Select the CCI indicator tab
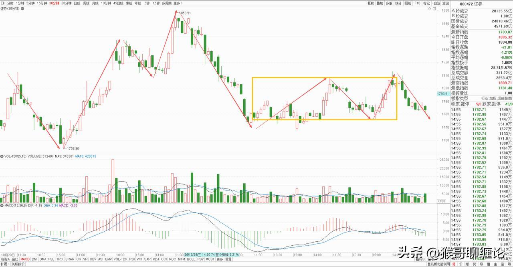The width and height of the screenshot is (513, 267). click(x=164, y=259)
